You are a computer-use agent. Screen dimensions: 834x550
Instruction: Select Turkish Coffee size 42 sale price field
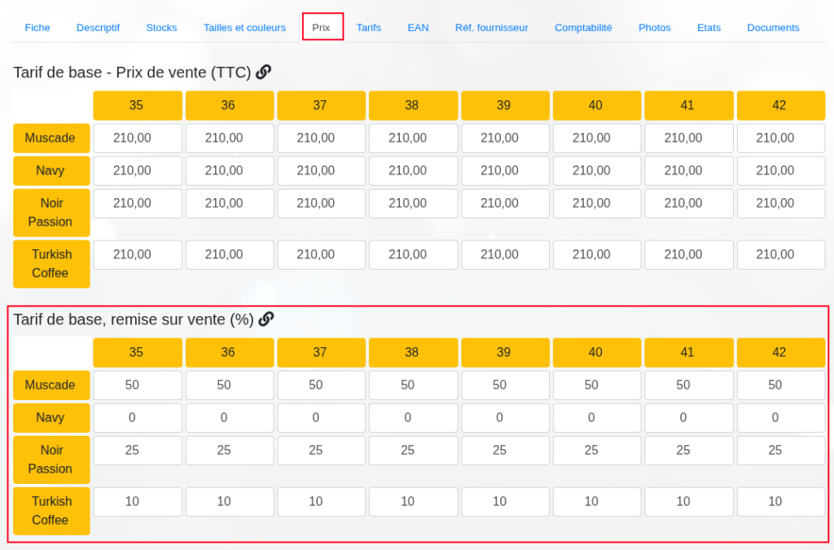pyautogui.click(x=780, y=255)
